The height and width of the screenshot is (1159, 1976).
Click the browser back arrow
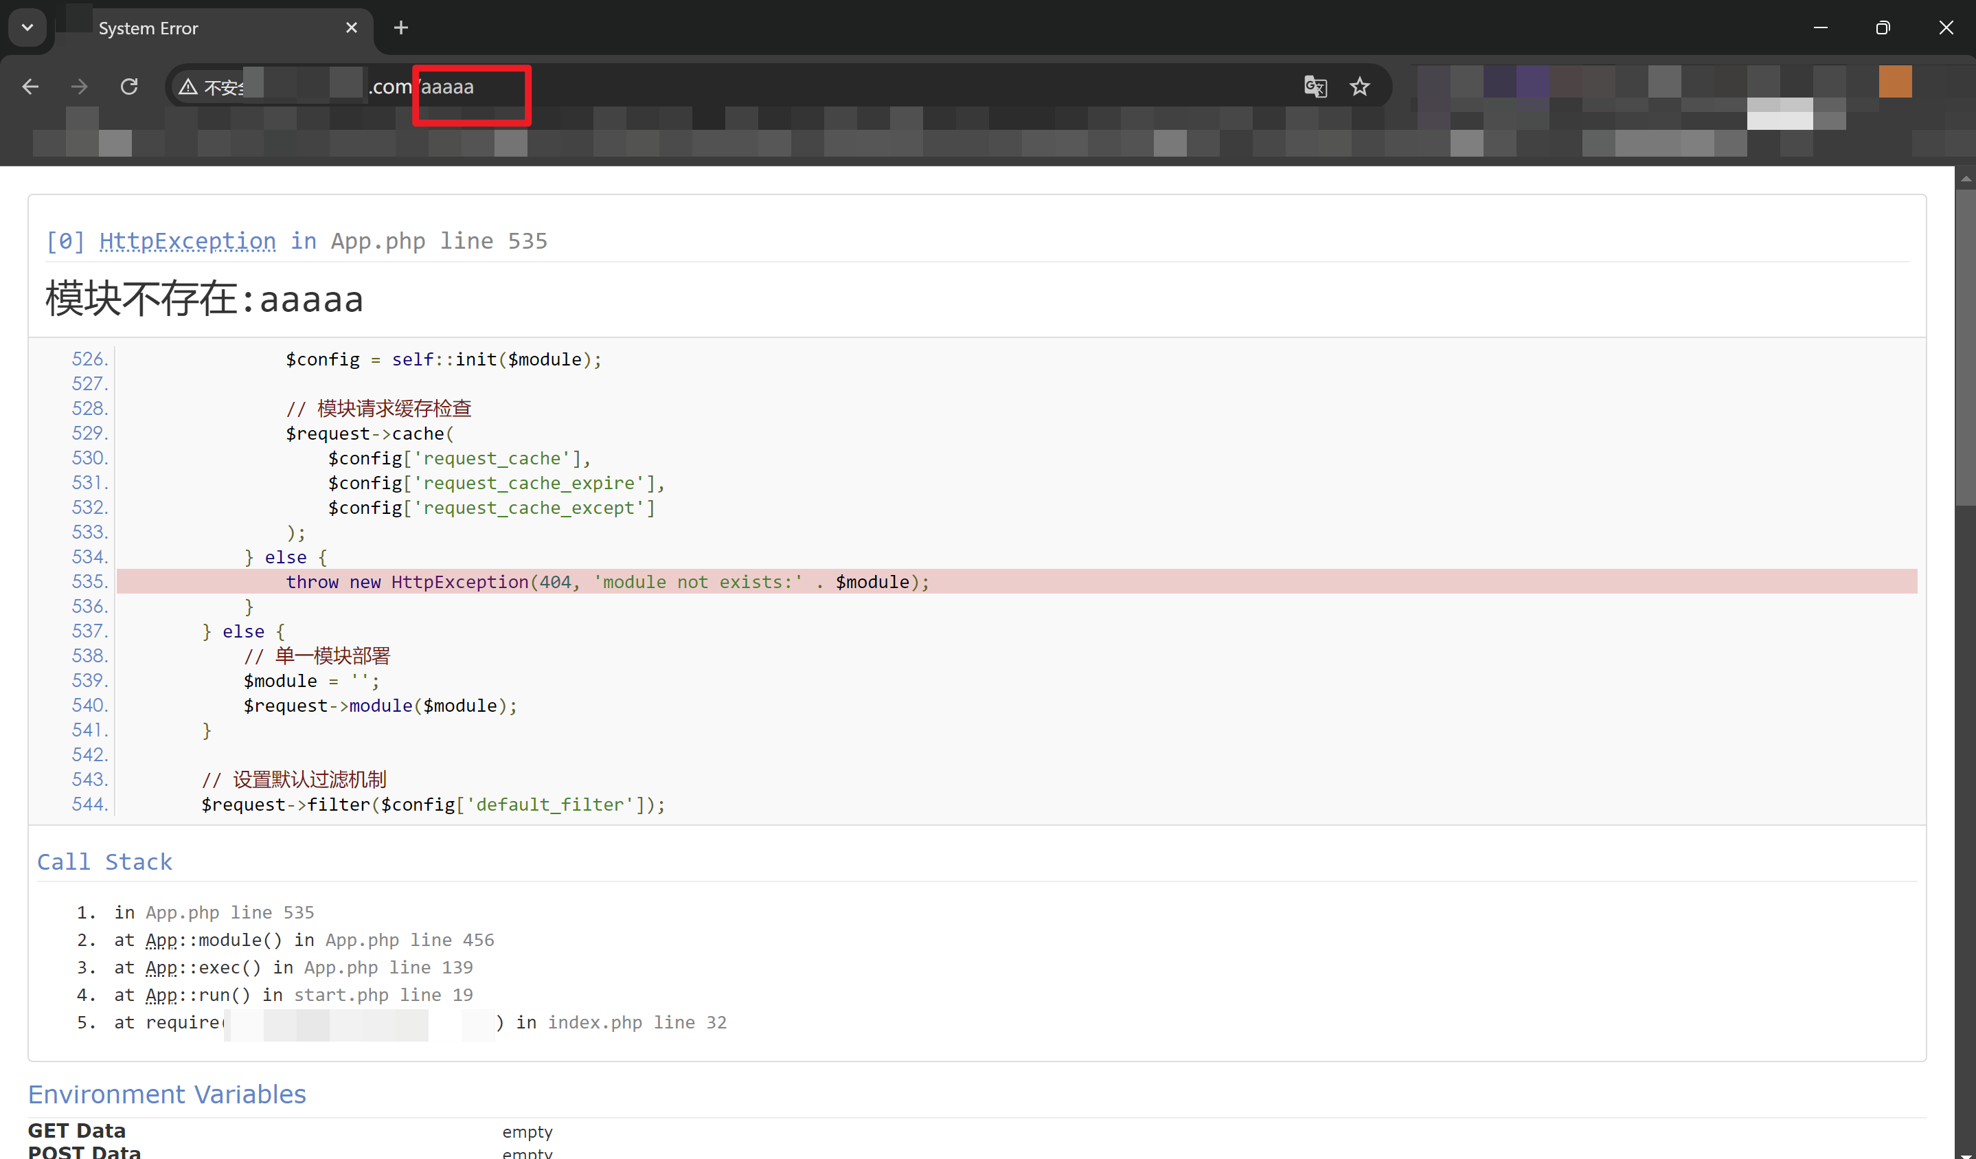tap(31, 87)
